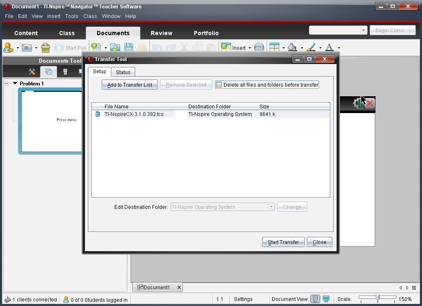
Task: Expand the class selection dropdown
Action: point(363,31)
